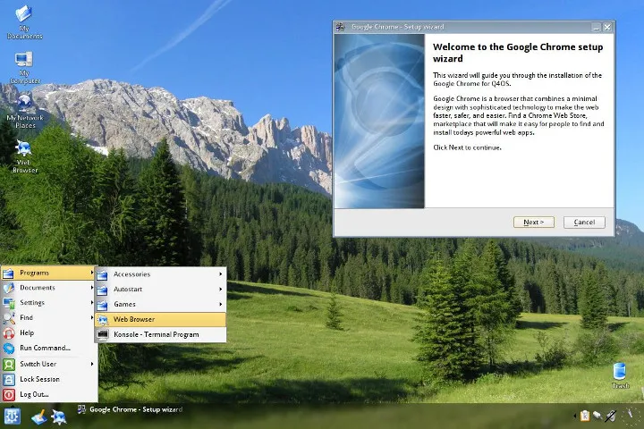The width and height of the screenshot is (644, 429).
Task: Expand hidden system tray icons arrow
Action: click(574, 416)
